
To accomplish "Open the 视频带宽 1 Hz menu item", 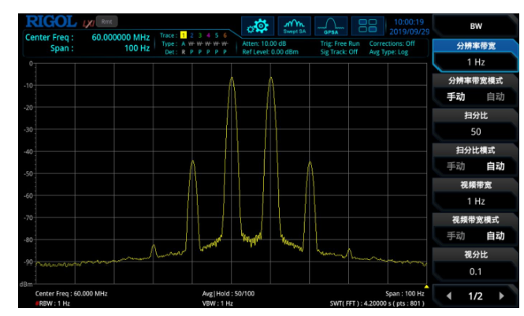I will pyautogui.click(x=476, y=194).
